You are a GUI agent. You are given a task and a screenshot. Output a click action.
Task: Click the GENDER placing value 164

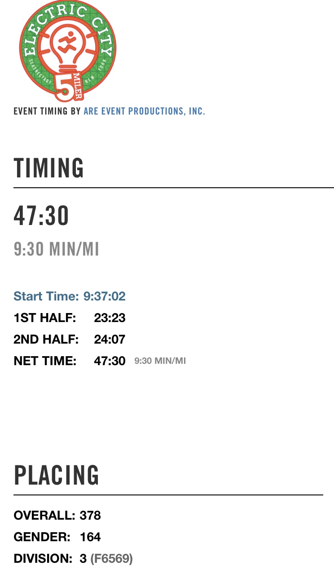90,537
